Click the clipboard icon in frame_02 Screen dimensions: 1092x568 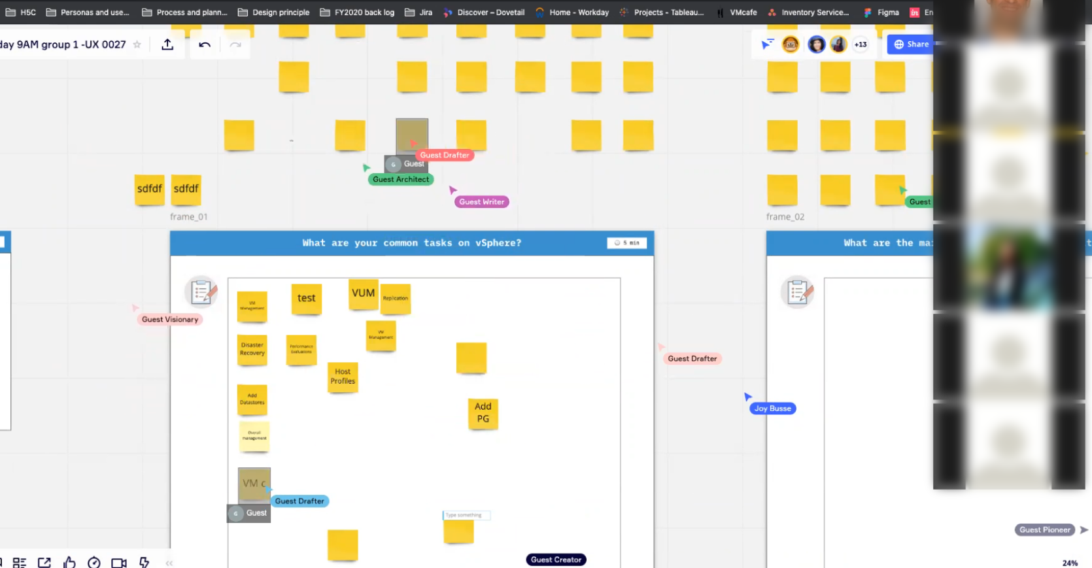[x=798, y=292]
